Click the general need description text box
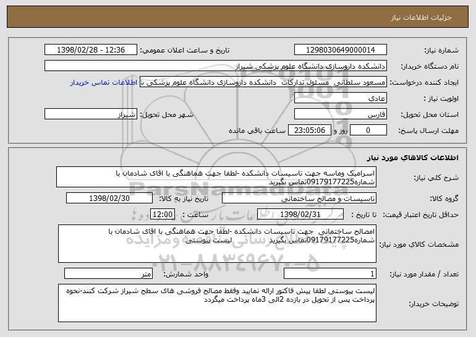476x337 pixels. coord(216,177)
